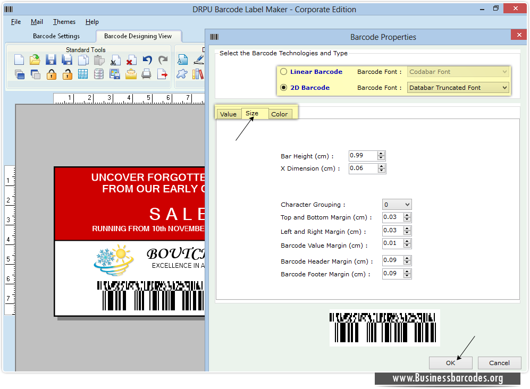Select the Save tool in Standard Tools
Screen dimensions: 530x389
tap(51, 60)
